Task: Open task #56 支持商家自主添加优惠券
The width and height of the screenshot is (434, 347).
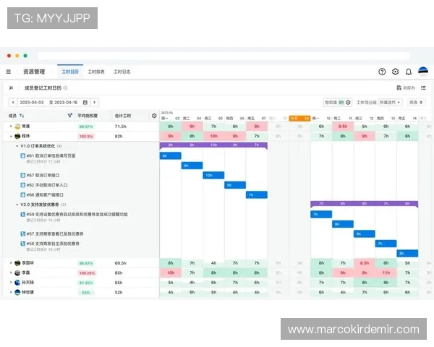Action: click(x=53, y=244)
